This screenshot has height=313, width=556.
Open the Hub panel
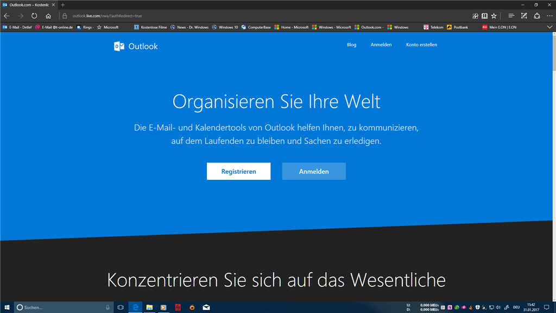click(x=511, y=16)
